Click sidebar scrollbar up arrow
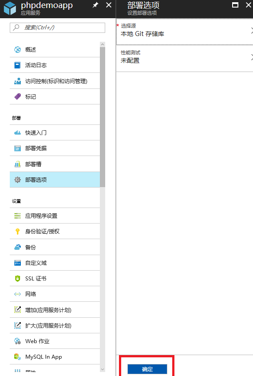 [x=103, y=44]
